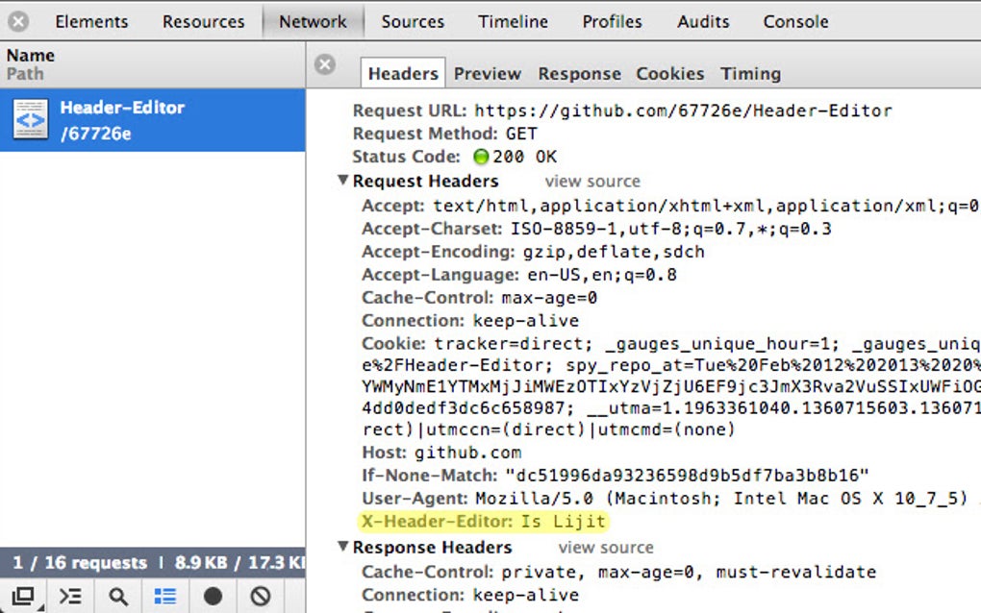Change DevTools dock position icon

[21, 596]
